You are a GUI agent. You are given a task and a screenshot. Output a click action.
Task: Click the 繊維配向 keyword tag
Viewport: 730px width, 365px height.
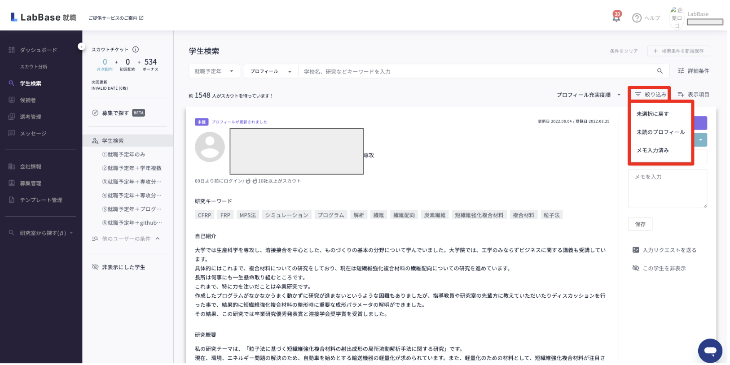[x=404, y=215]
